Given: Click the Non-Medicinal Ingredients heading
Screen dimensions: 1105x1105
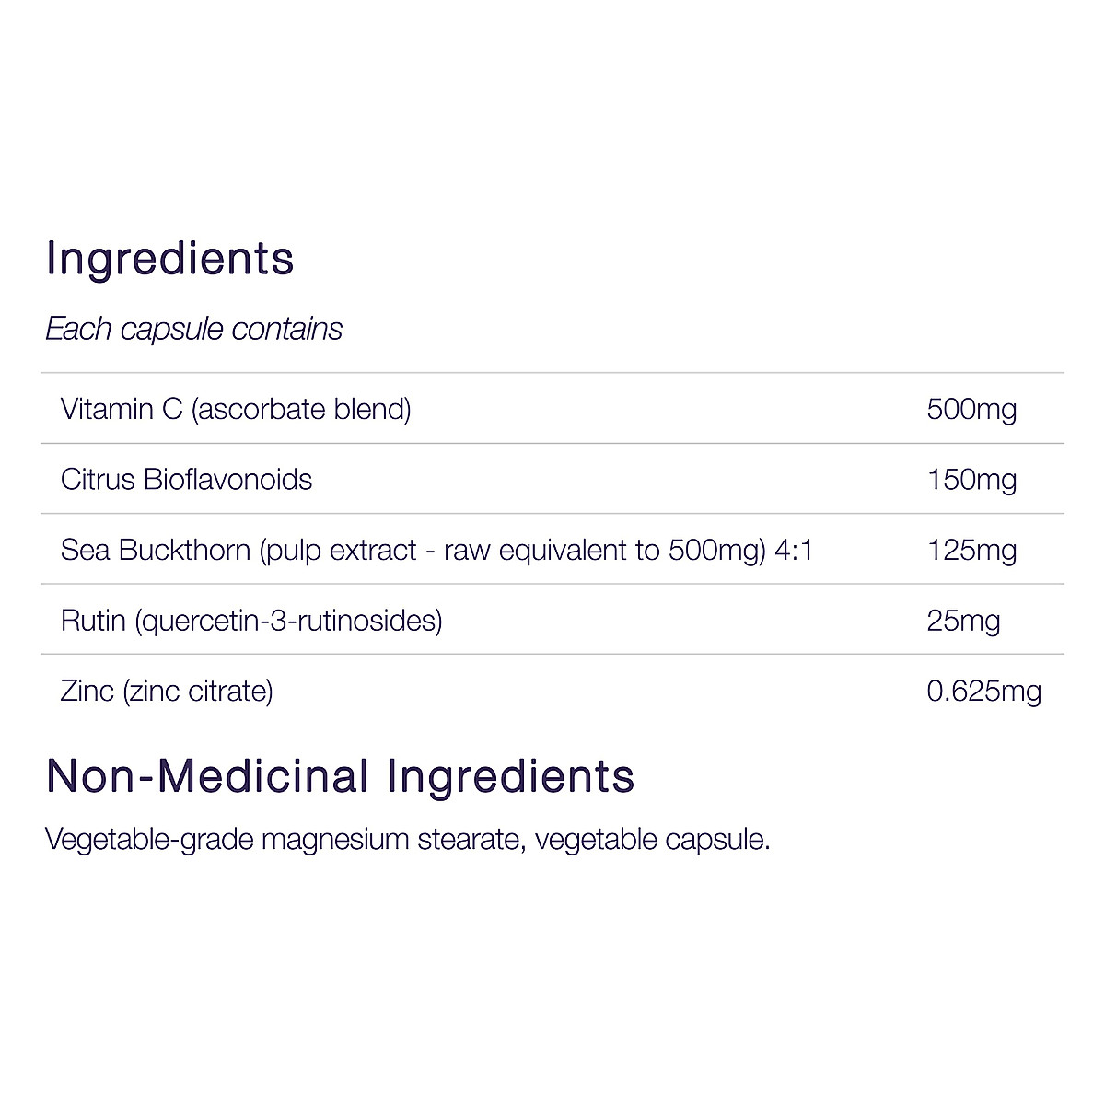Looking at the screenshot, I should pyautogui.click(x=340, y=776).
